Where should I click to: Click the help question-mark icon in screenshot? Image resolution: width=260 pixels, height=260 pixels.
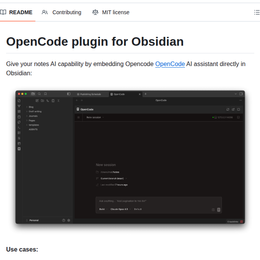pos(64,220)
